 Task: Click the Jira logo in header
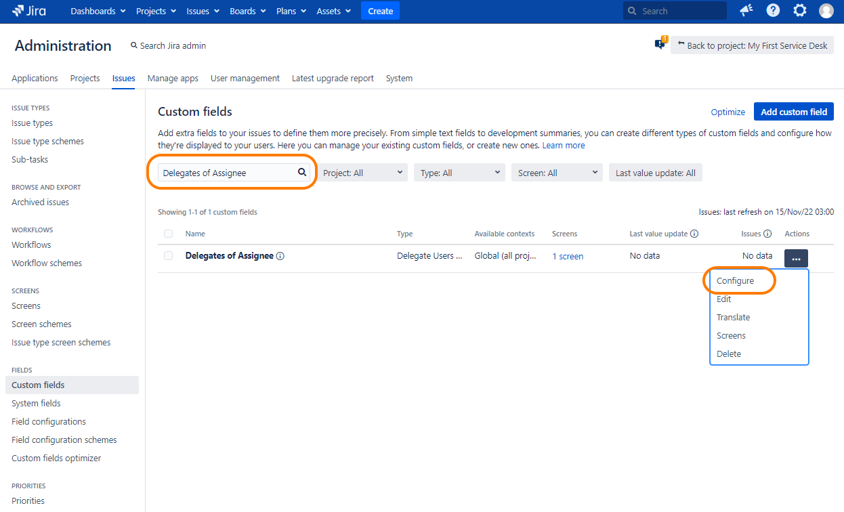point(29,11)
